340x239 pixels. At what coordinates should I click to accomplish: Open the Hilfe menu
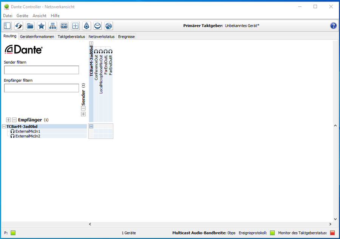tap(55, 15)
